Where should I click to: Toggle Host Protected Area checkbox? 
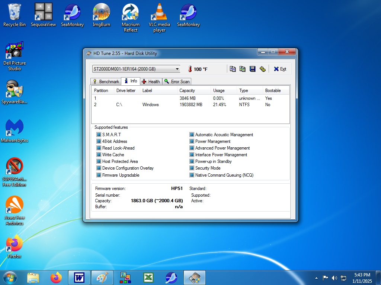point(99,161)
